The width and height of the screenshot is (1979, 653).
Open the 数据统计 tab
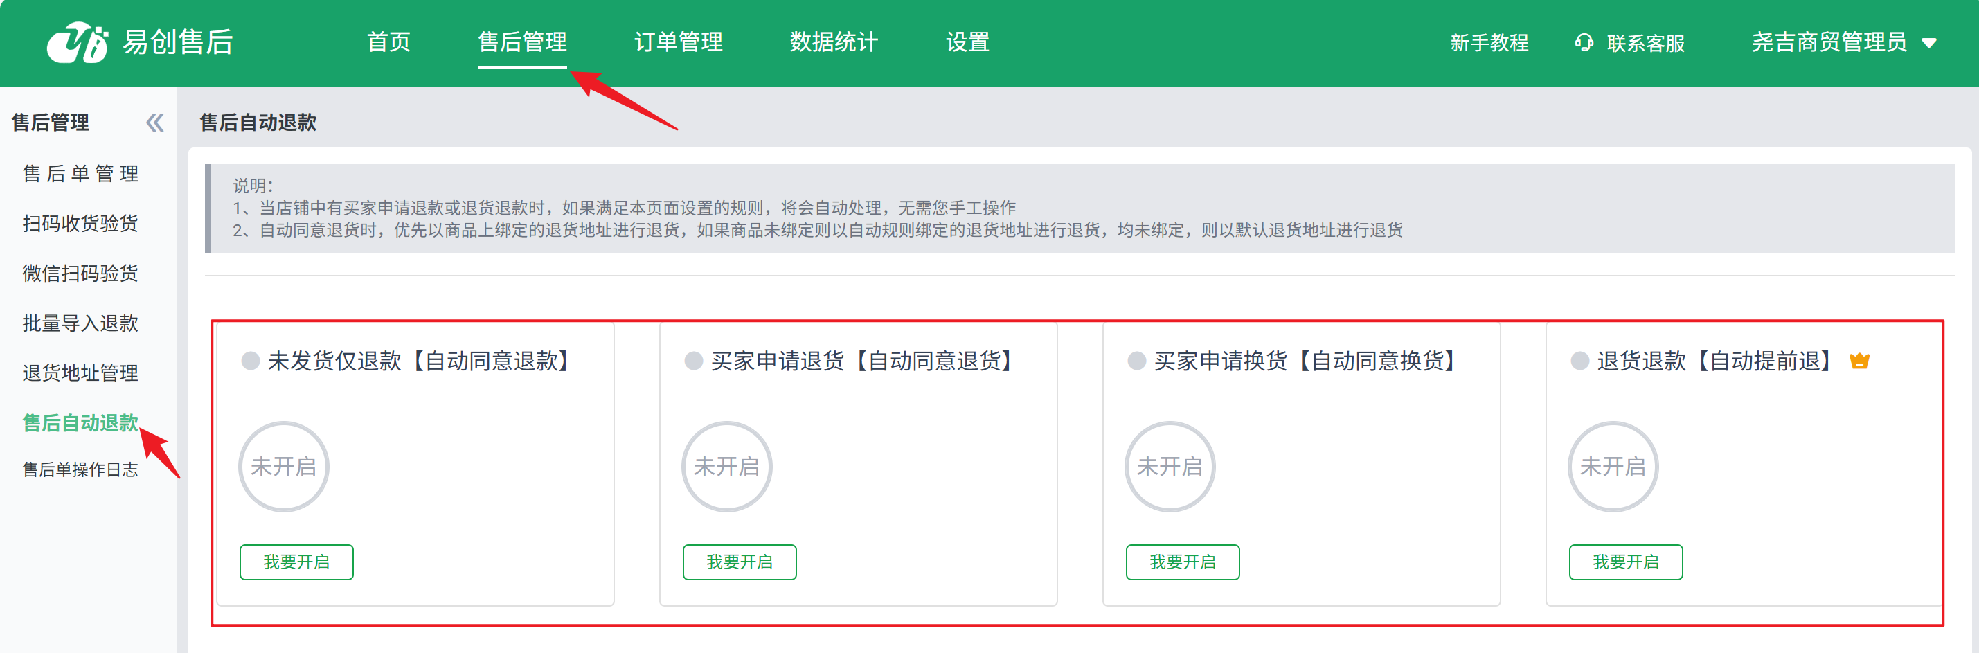click(x=834, y=42)
